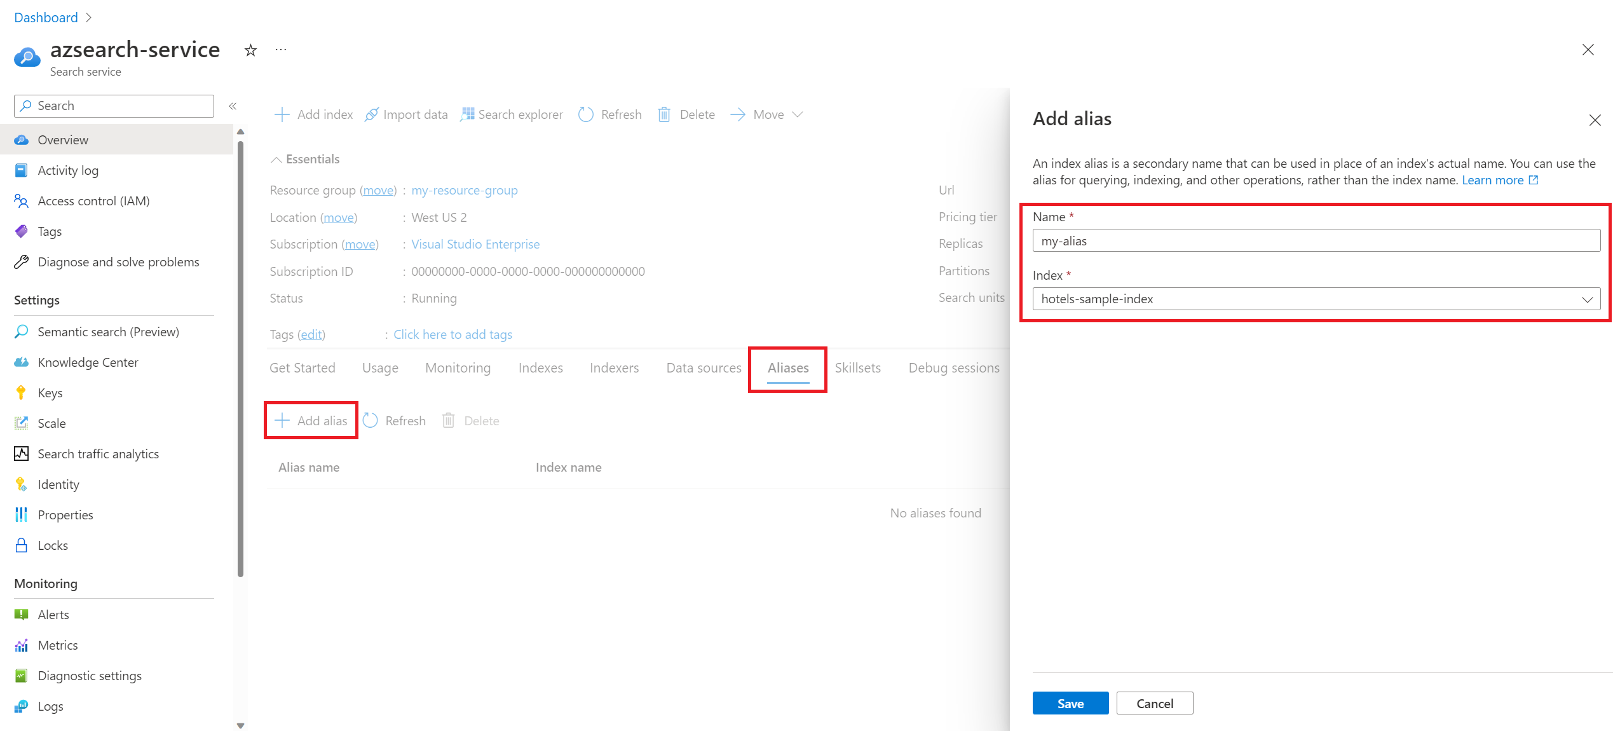Image resolution: width=1613 pixels, height=731 pixels.
Task: Collapse the sidebar with the double chevron
Action: (x=233, y=106)
